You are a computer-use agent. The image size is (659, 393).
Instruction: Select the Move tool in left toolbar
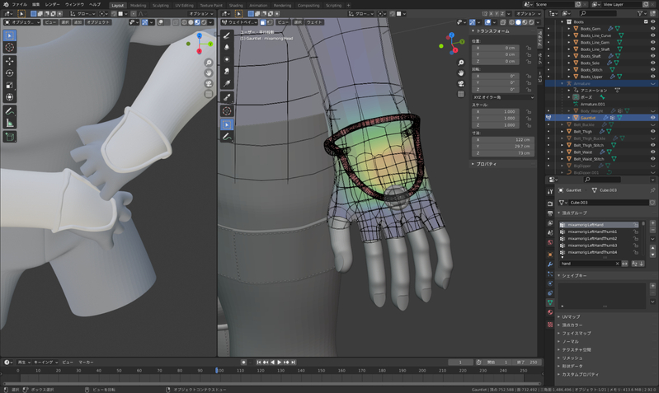coord(9,60)
